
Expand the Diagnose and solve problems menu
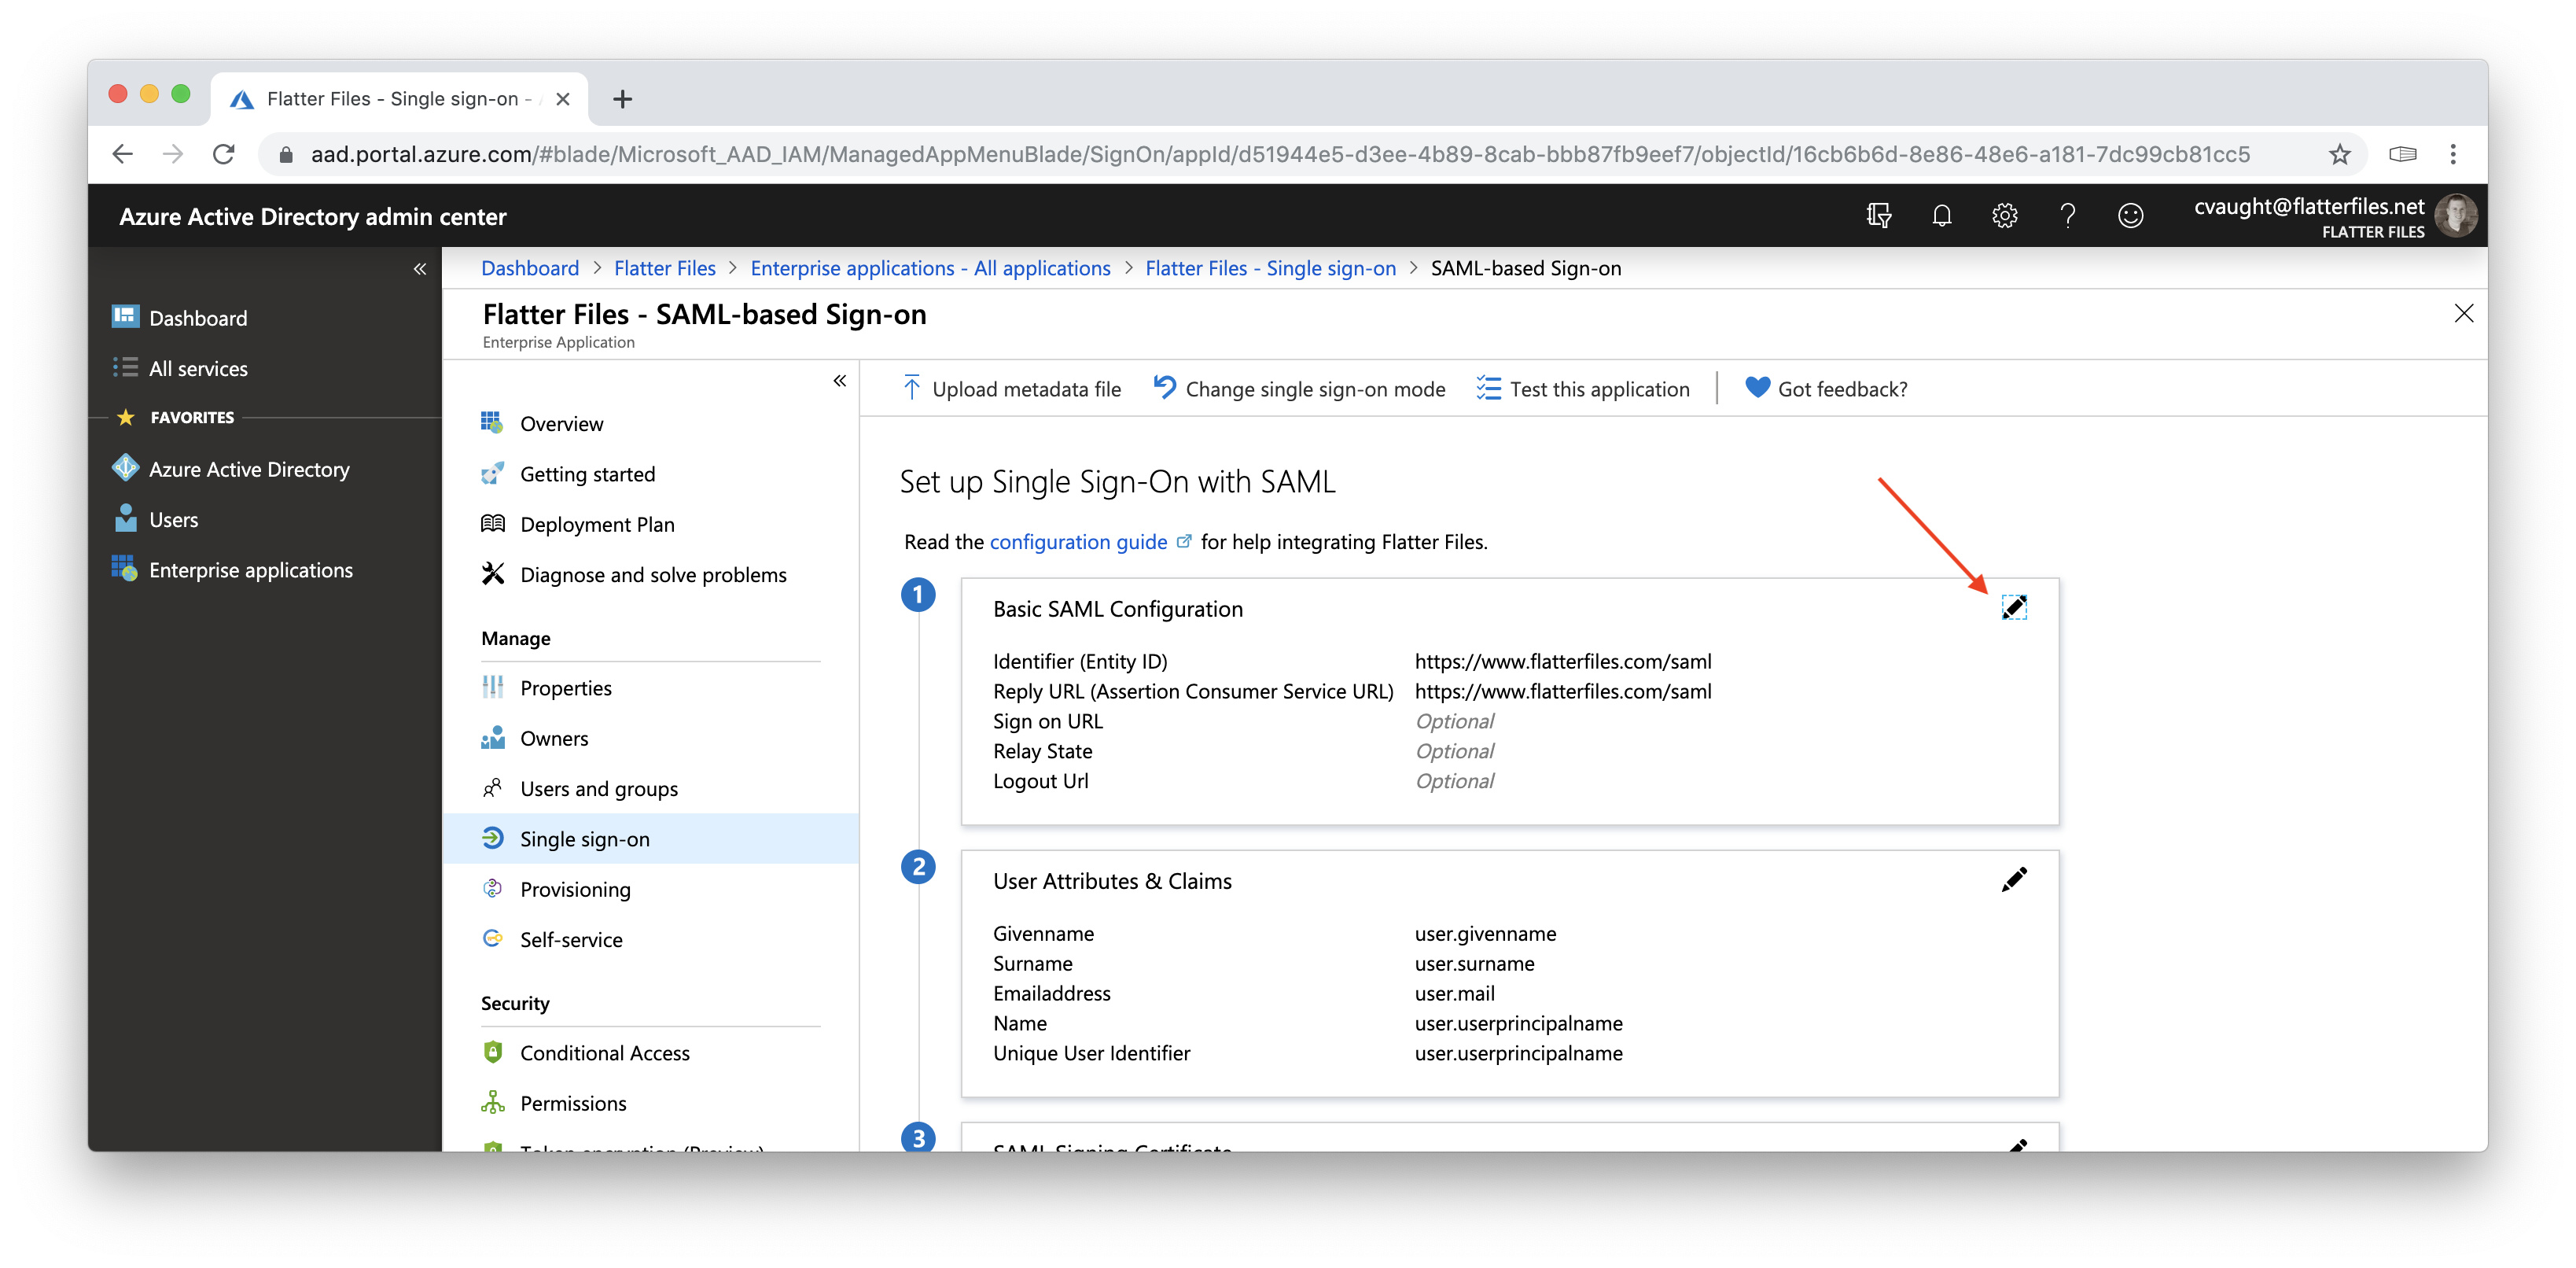click(x=654, y=573)
